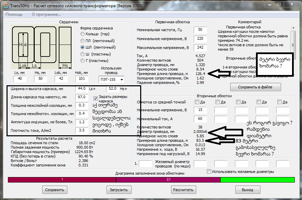
Task: Click the Trans50Hz application icon in title bar
Action: click(6, 6)
